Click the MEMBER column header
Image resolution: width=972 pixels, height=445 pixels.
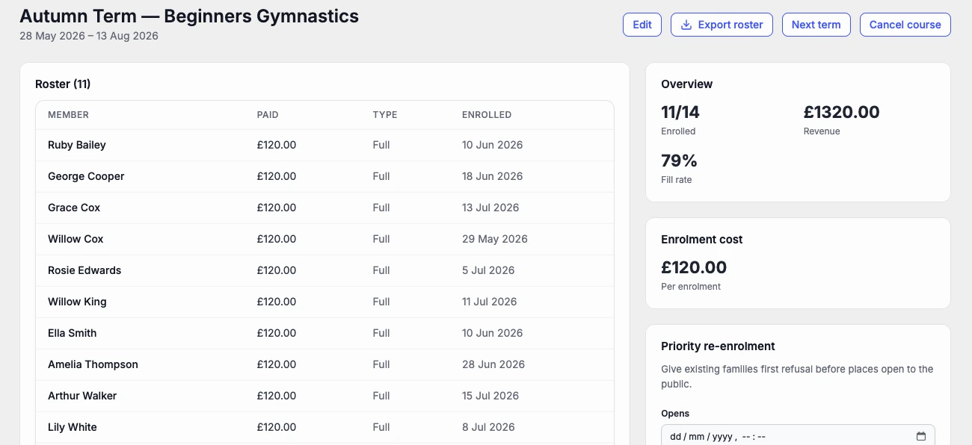click(68, 115)
